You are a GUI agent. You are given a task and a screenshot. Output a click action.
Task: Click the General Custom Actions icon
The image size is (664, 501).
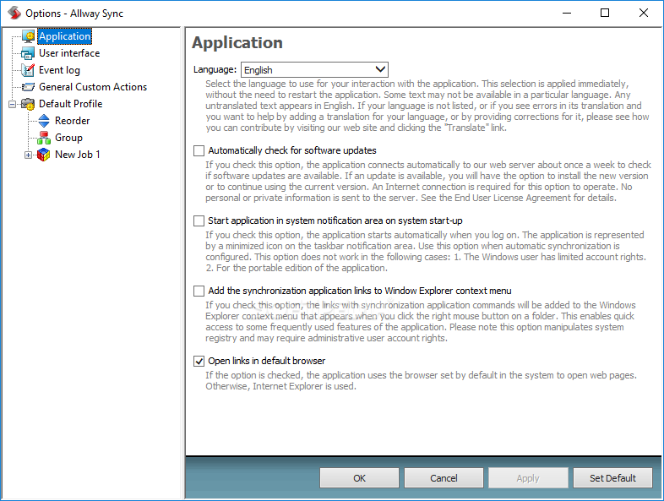click(x=28, y=87)
